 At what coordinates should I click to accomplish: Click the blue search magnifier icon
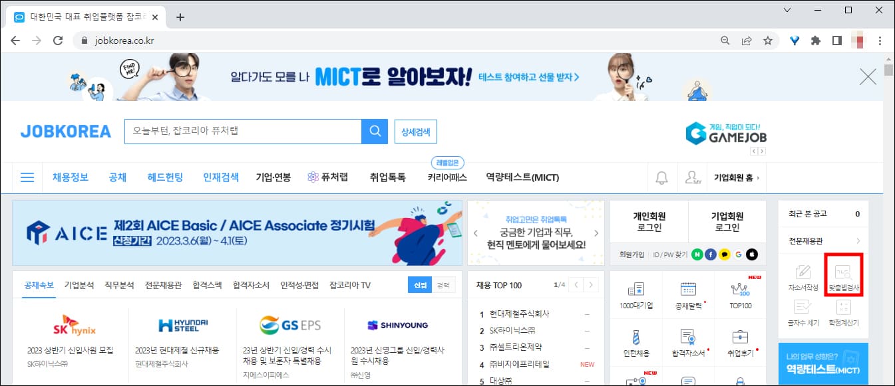click(375, 131)
